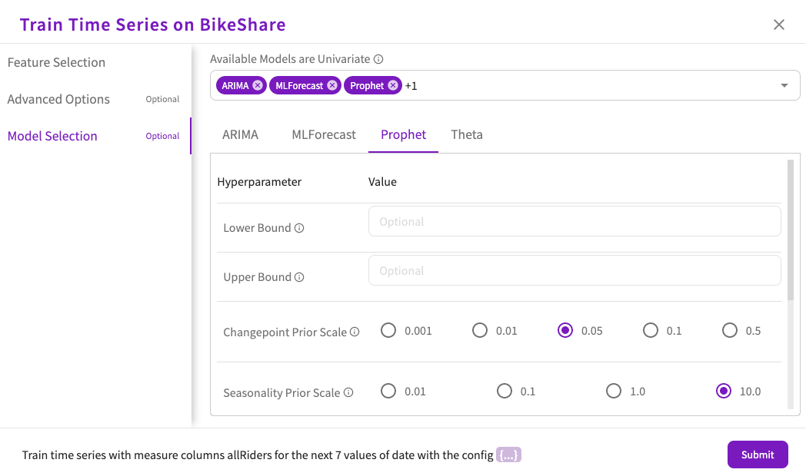Select Seasonality Prior Scale 0.01
The height and width of the screenshot is (476, 806).
[388, 391]
